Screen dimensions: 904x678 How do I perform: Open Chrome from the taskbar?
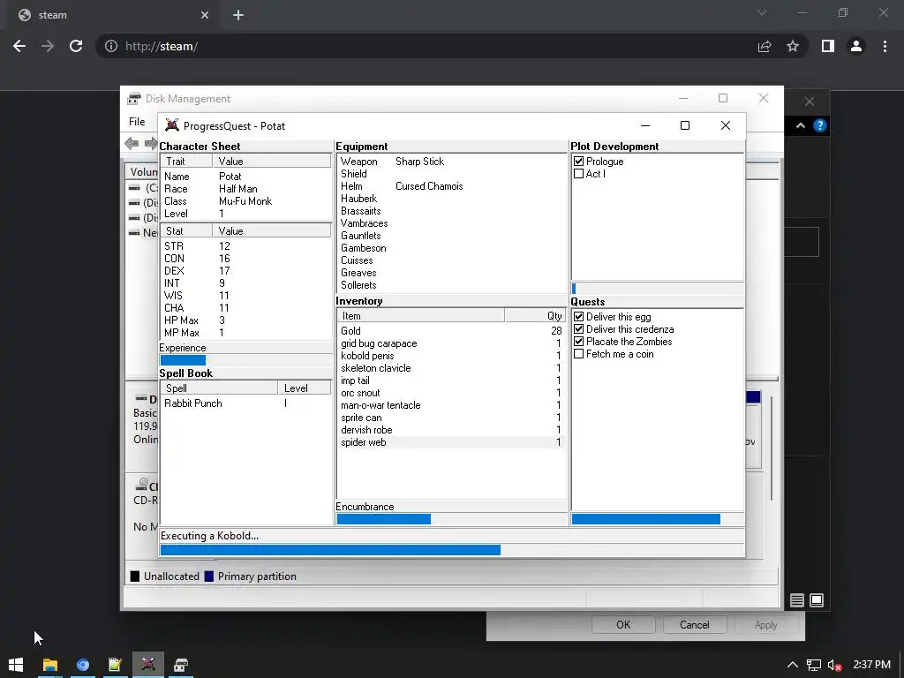point(82,665)
